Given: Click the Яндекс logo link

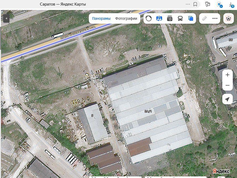Looking at the screenshot, I should tap(221, 171).
